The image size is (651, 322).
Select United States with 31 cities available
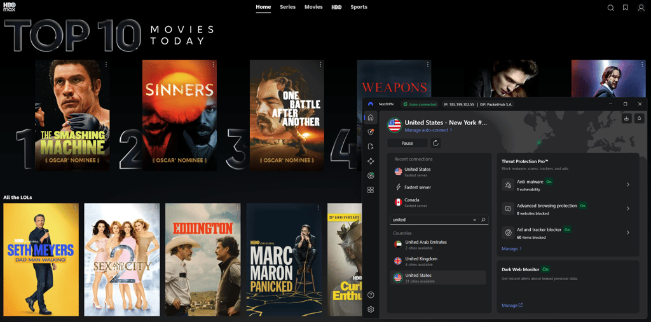(x=439, y=278)
